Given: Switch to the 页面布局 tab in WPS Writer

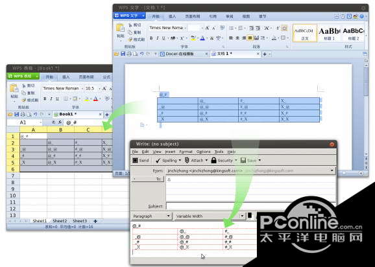Looking at the screenshot, I should click(x=192, y=16).
